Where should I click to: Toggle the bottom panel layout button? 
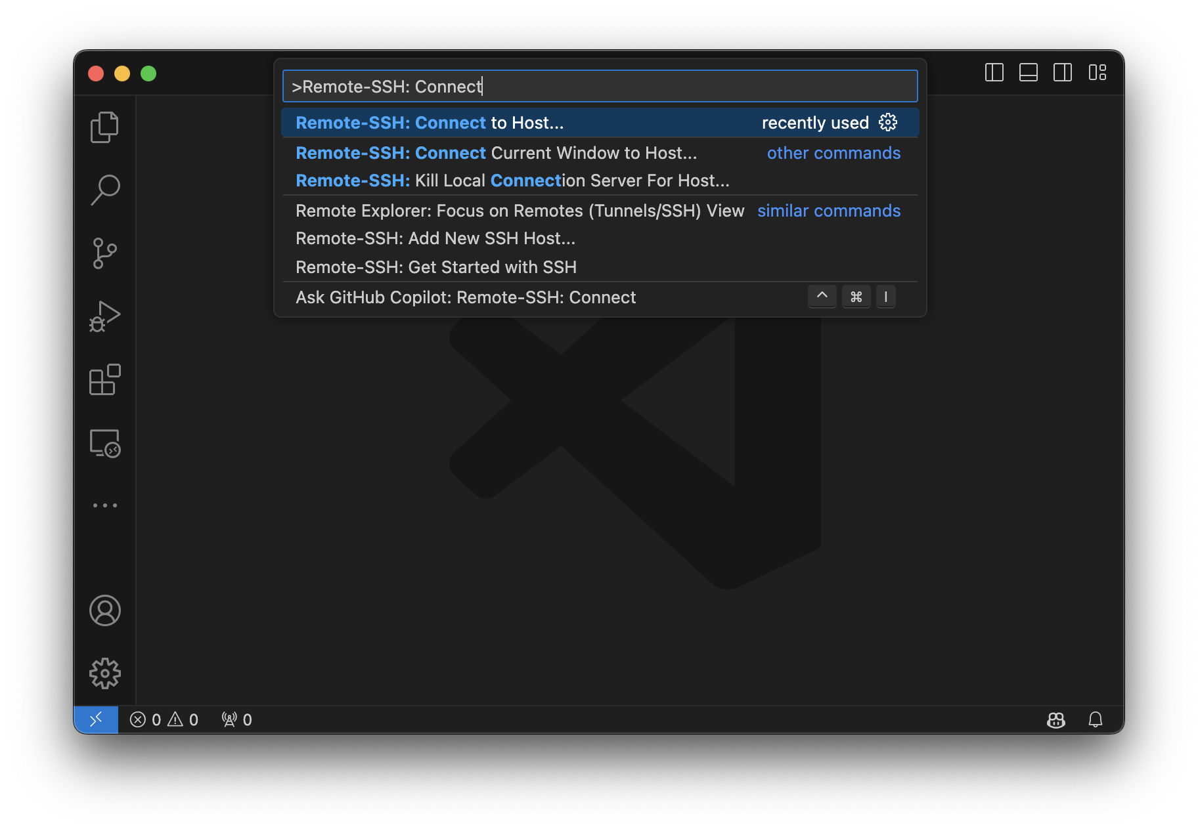pos(1028,72)
